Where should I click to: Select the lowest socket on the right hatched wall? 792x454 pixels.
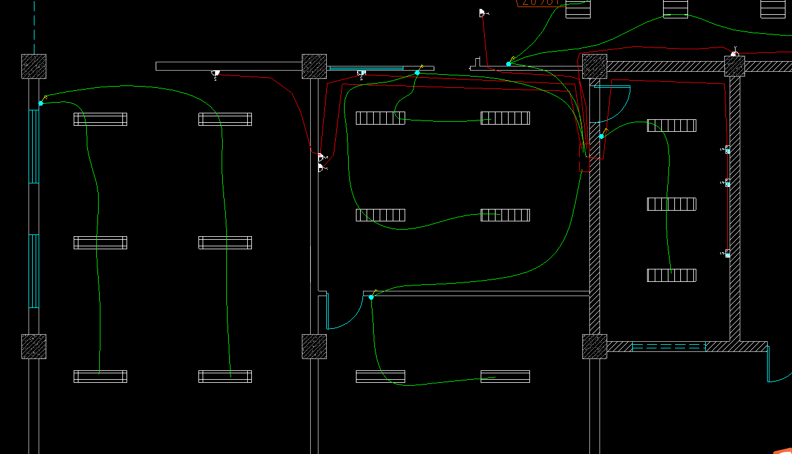tap(727, 253)
